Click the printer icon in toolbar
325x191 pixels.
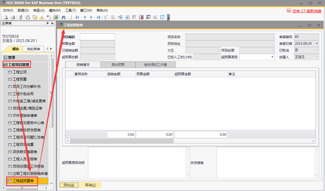click(x=12, y=17)
